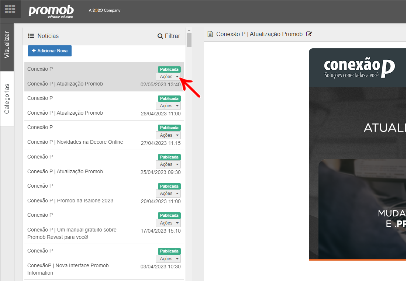Screen dimensions: 407x282
Task: Click the document icon before Conexão P title
Action: 210,34
